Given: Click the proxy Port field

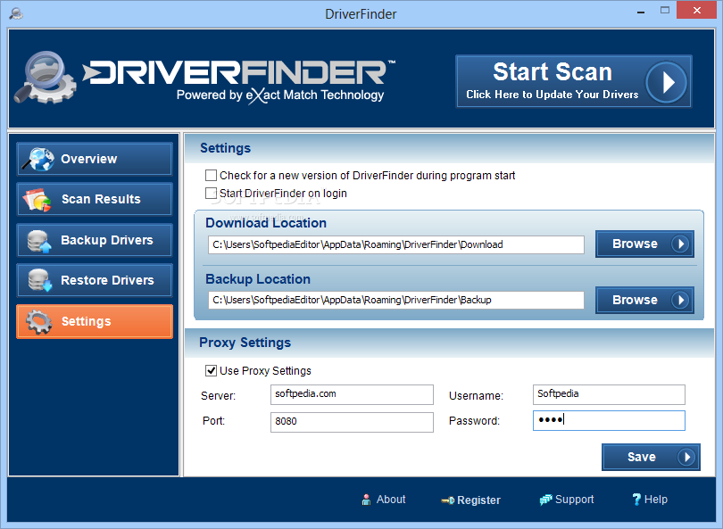Looking at the screenshot, I should [x=352, y=422].
